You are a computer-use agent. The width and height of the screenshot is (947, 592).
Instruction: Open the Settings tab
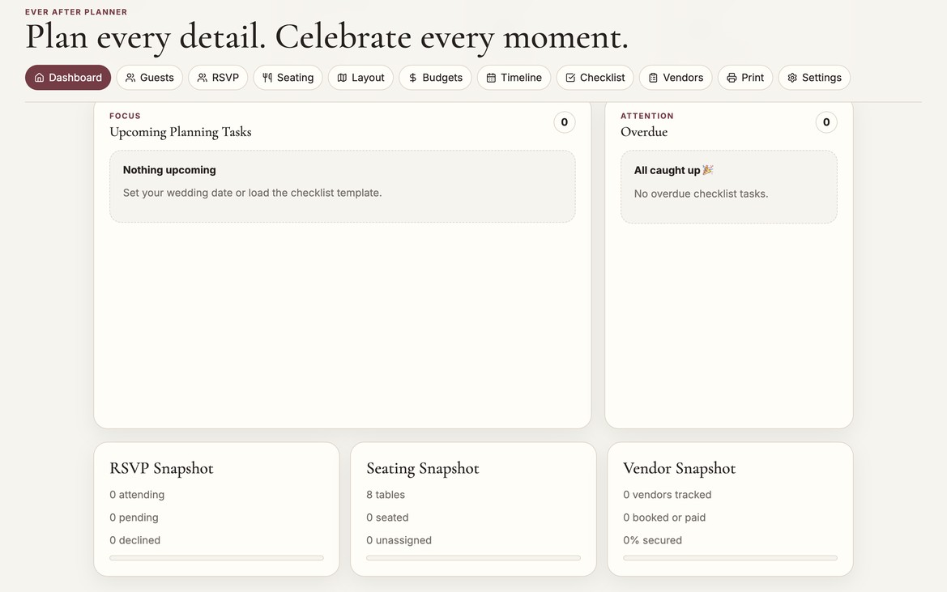coord(814,78)
